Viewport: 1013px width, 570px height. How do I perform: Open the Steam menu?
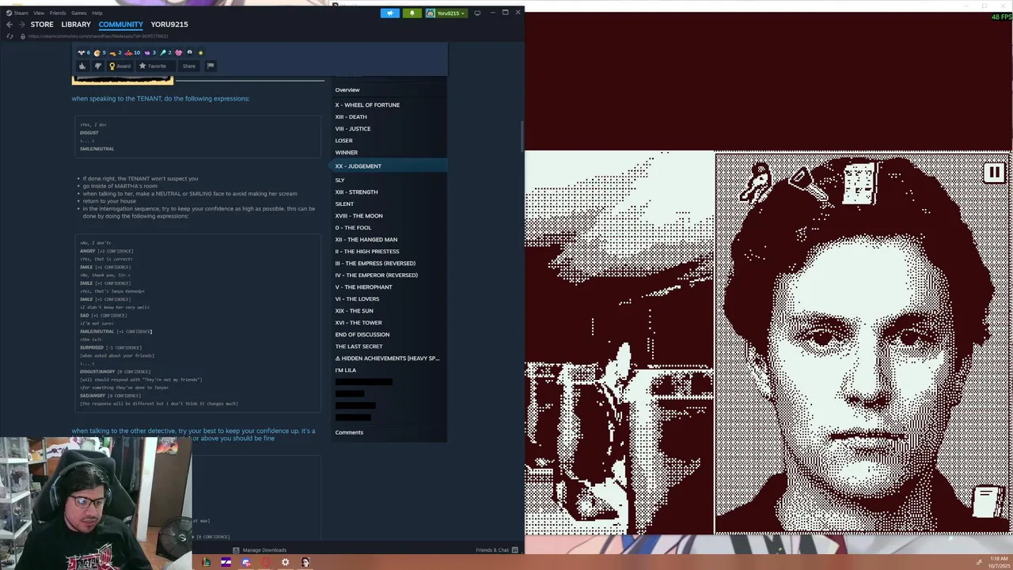[17, 13]
